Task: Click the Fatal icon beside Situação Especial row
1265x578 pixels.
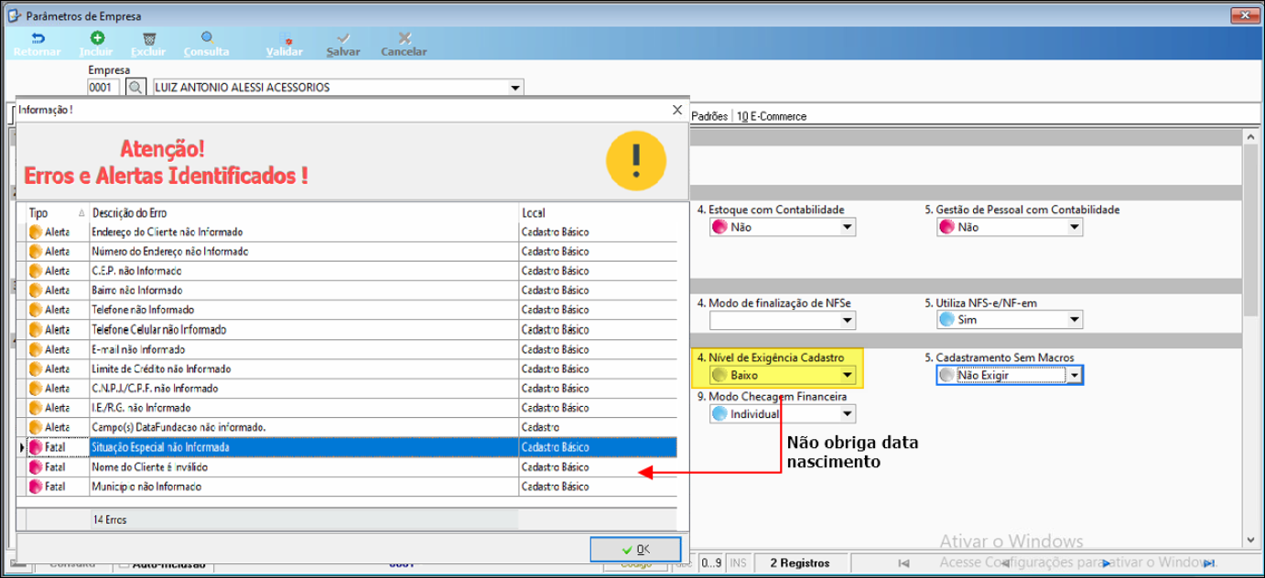Action: [37, 447]
